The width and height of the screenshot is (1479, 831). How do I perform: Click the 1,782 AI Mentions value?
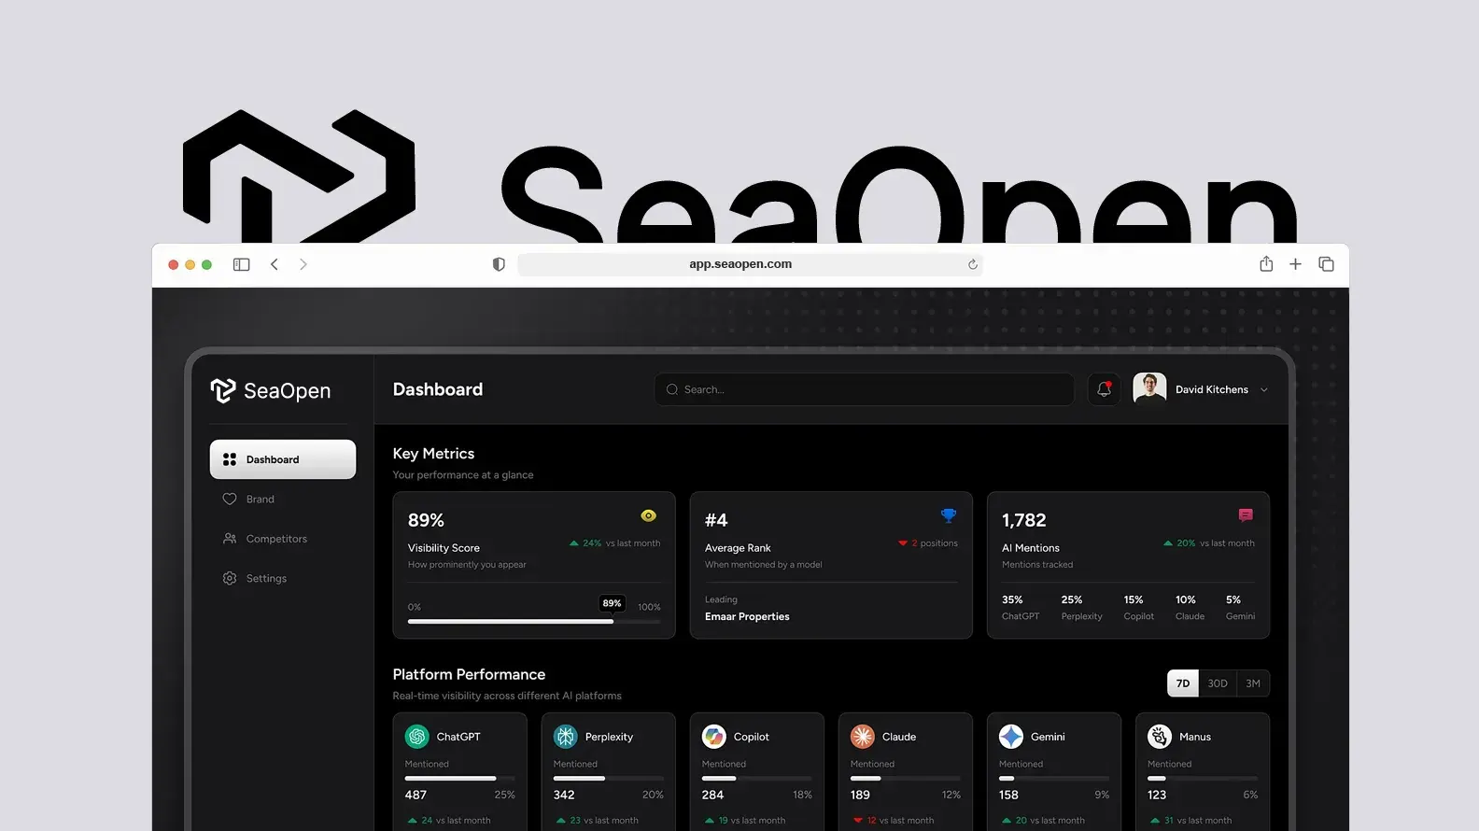1024,520
